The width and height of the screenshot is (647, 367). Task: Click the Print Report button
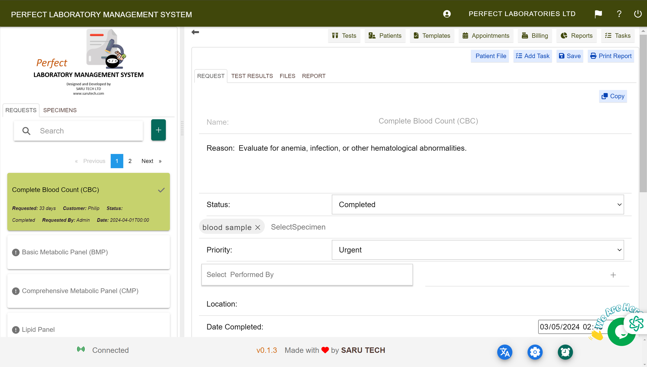[x=611, y=56]
